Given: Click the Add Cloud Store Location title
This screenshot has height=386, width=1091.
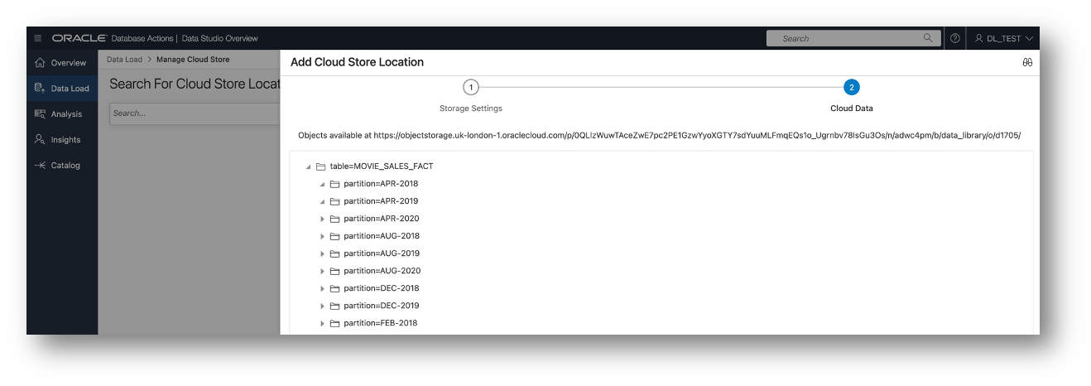Looking at the screenshot, I should tap(357, 62).
